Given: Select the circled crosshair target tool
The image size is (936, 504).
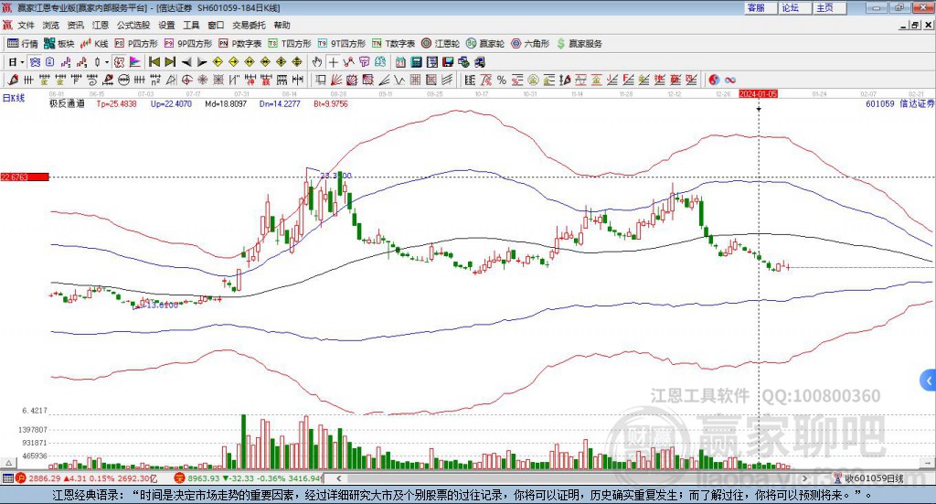Looking at the screenshot, I should coord(186,80).
